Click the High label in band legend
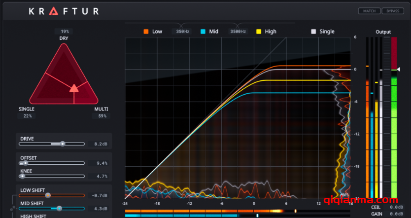Viewport: 411px width, 218px height. click(271, 32)
